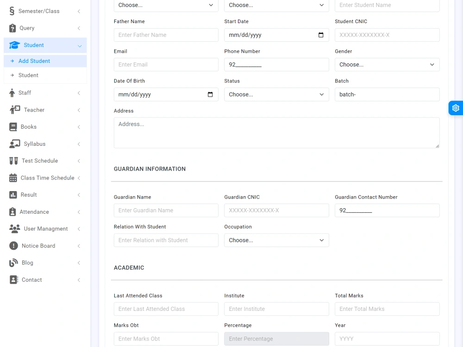Screen dimensions: 463x347
Task: Click the Guardian Contact Number field
Action: tap(387, 211)
